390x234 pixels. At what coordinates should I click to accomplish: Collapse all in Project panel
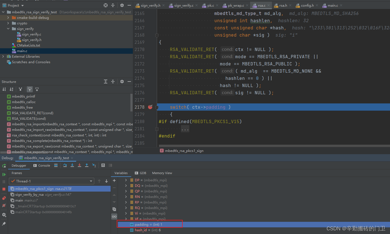pyautogui.click(x=113, y=5)
